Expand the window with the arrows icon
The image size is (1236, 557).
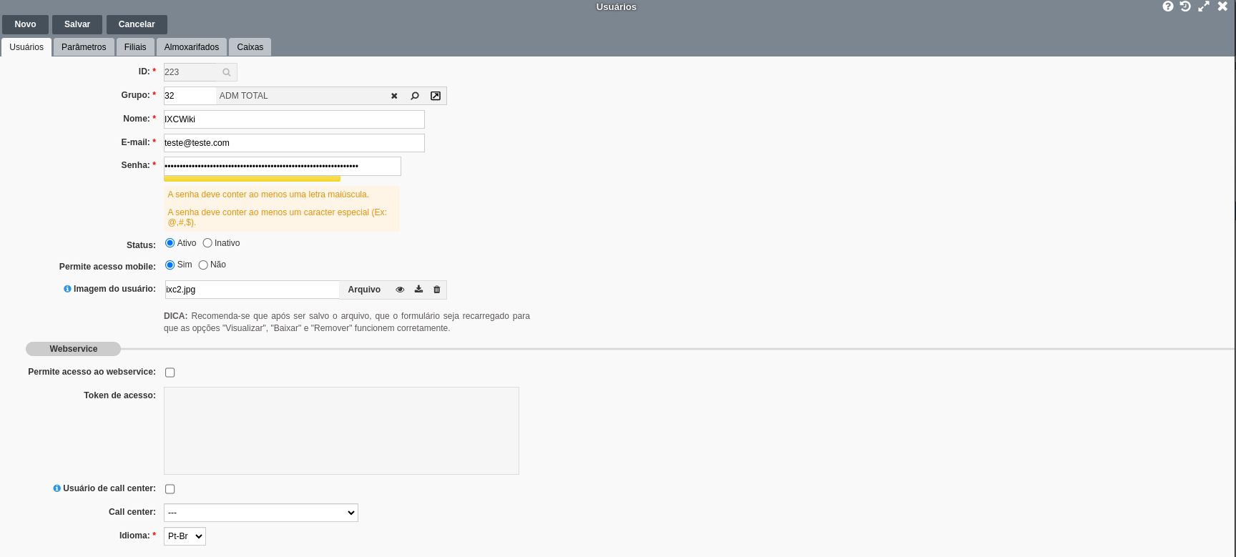click(x=1204, y=6)
